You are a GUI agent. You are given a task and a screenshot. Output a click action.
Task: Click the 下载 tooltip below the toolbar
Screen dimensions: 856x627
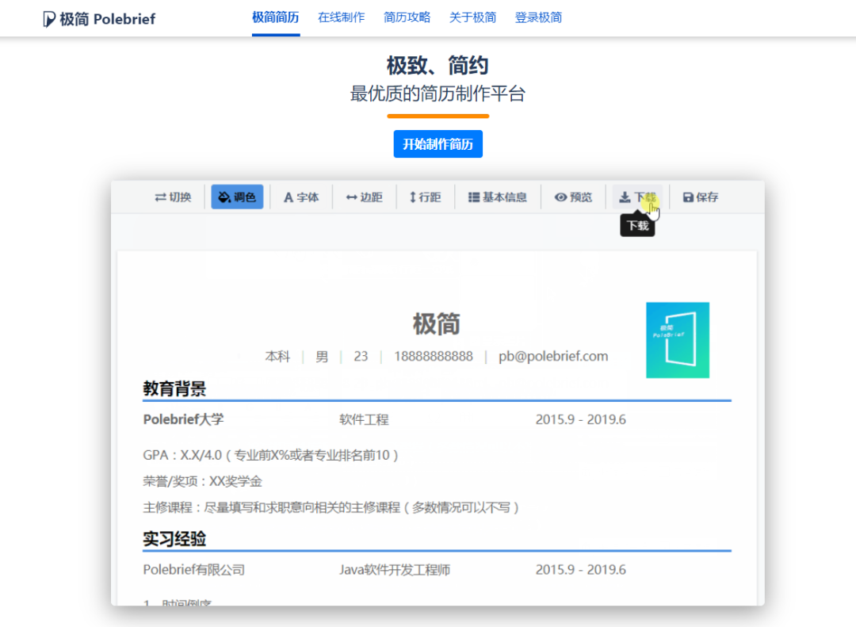click(x=637, y=224)
